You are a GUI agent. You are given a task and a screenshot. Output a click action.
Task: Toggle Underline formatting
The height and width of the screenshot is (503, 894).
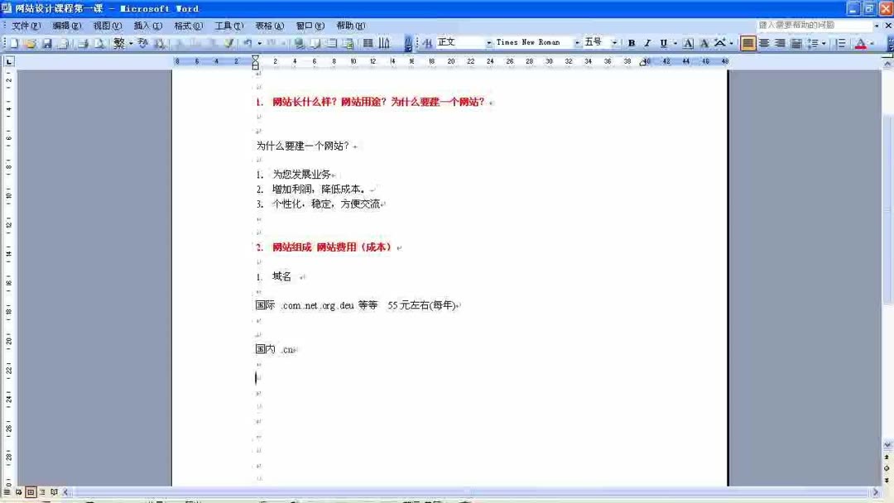tap(664, 42)
